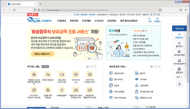Image resolution: width=190 pixels, height=109 pixels.
Task: Open 현금영수증 사용내역조회(소비자) icon
Action: (x=76, y=90)
